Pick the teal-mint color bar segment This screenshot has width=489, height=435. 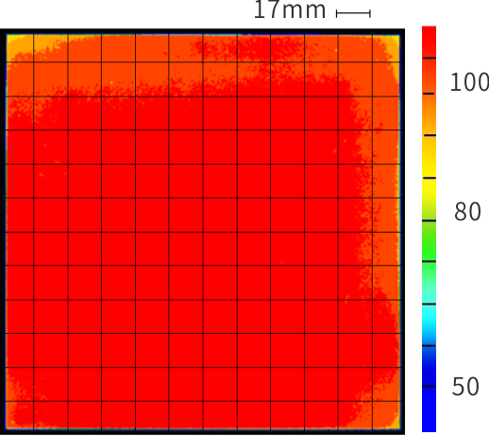coord(429,283)
